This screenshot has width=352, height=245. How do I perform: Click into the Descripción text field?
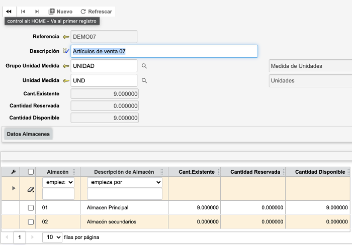(164, 51)
